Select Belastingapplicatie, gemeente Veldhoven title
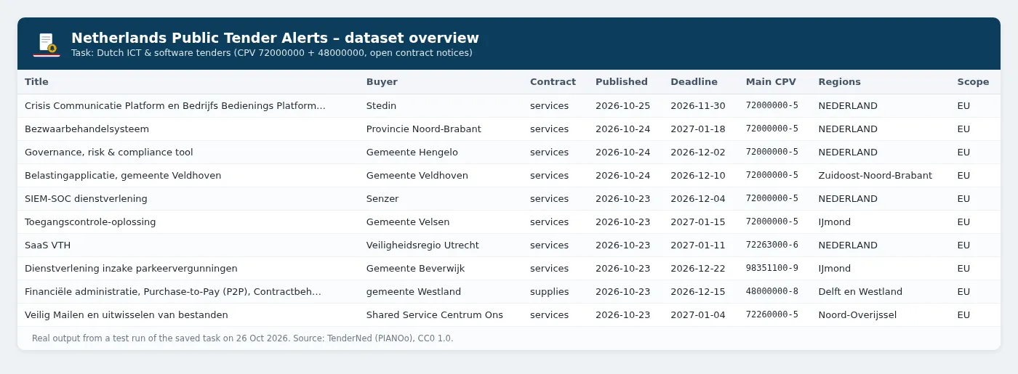The width and height of the screenshot is (1018, 374). (123, 176)
